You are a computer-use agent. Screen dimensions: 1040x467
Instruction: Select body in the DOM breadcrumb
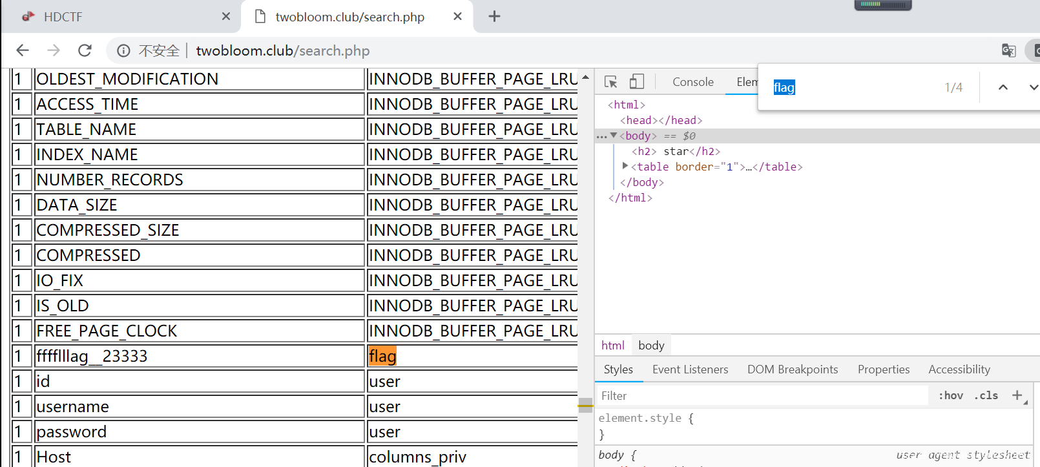tap(651, 346)
